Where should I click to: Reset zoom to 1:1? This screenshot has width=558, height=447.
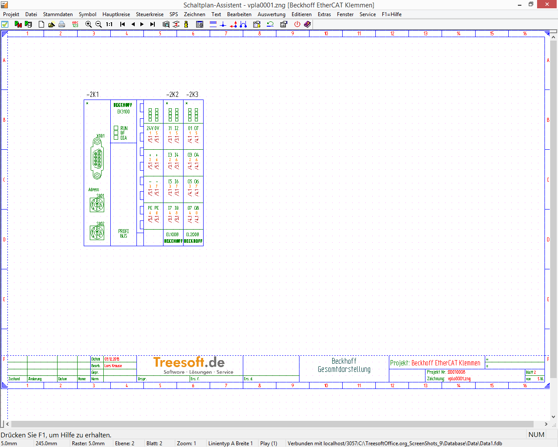[109, 24]
